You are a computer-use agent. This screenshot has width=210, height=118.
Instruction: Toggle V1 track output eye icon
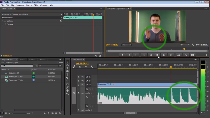click(x=90, y=85)
